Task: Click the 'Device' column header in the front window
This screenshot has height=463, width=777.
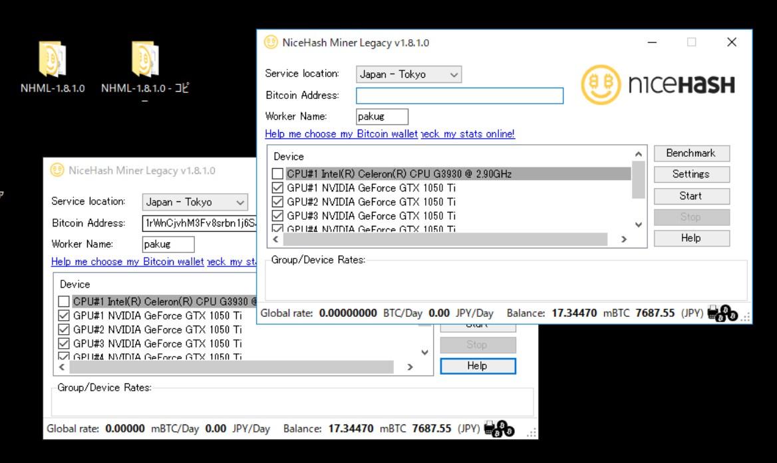Action: pyautogui.click(x=289, y=157)
